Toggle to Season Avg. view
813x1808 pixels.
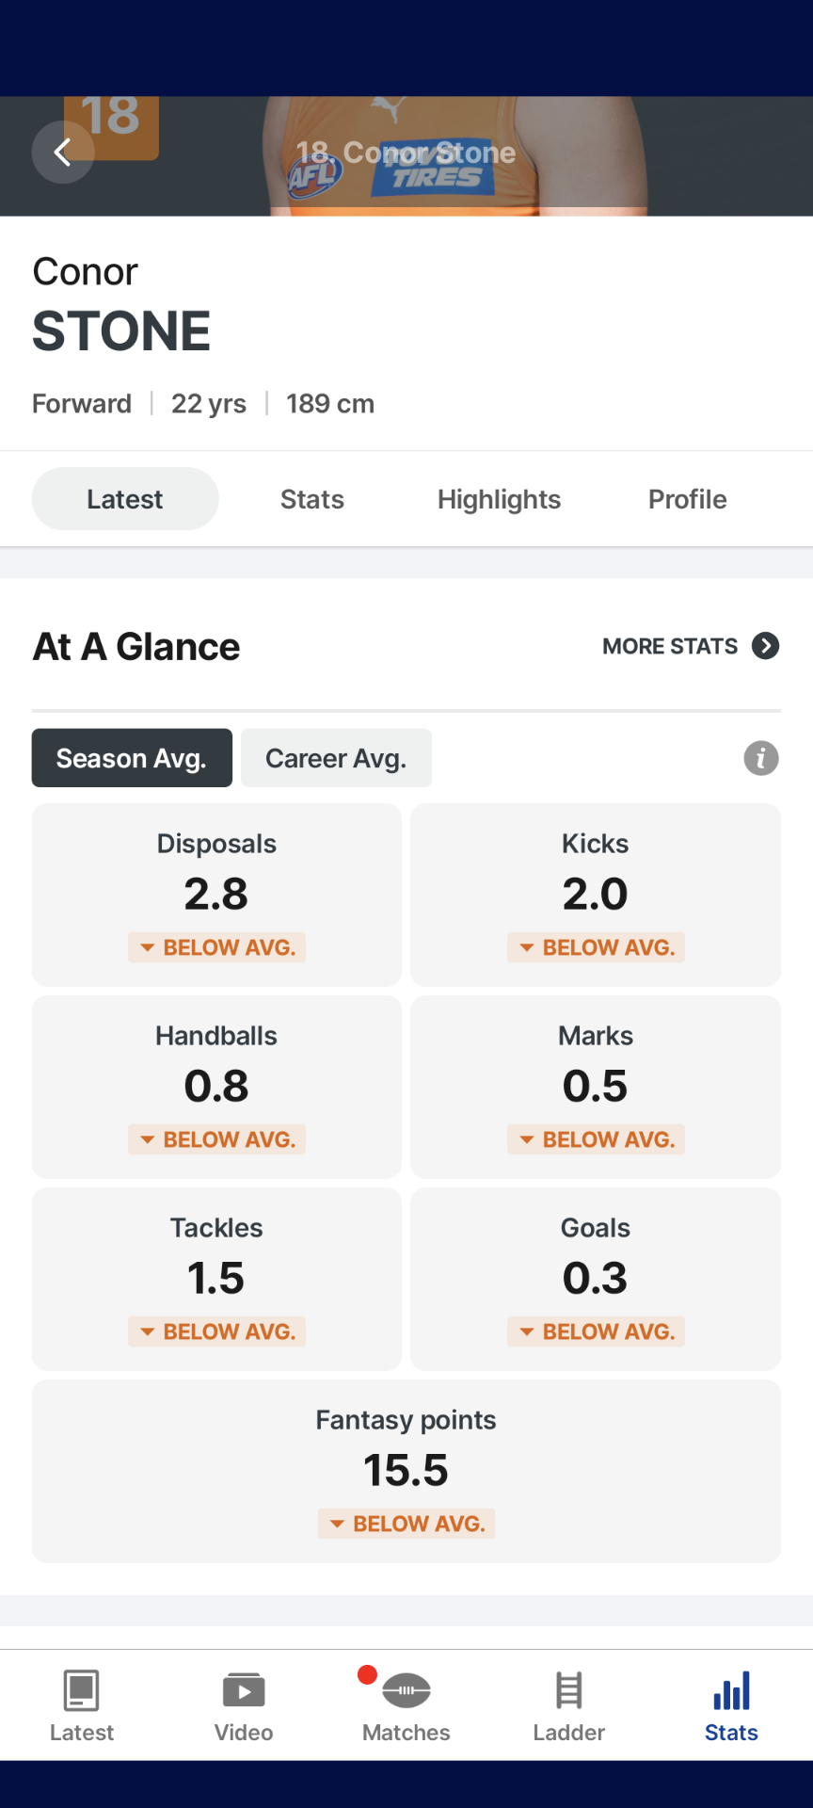pos(132,758)
